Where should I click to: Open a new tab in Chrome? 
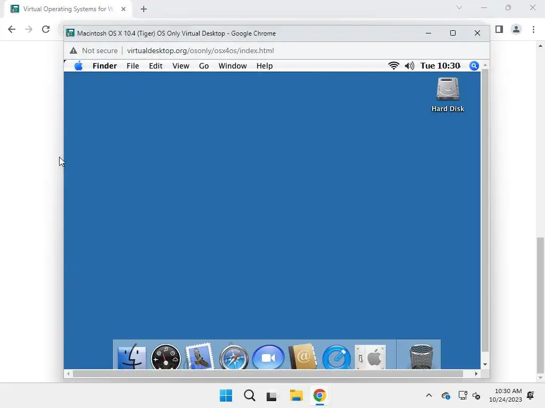pos(144,9)
